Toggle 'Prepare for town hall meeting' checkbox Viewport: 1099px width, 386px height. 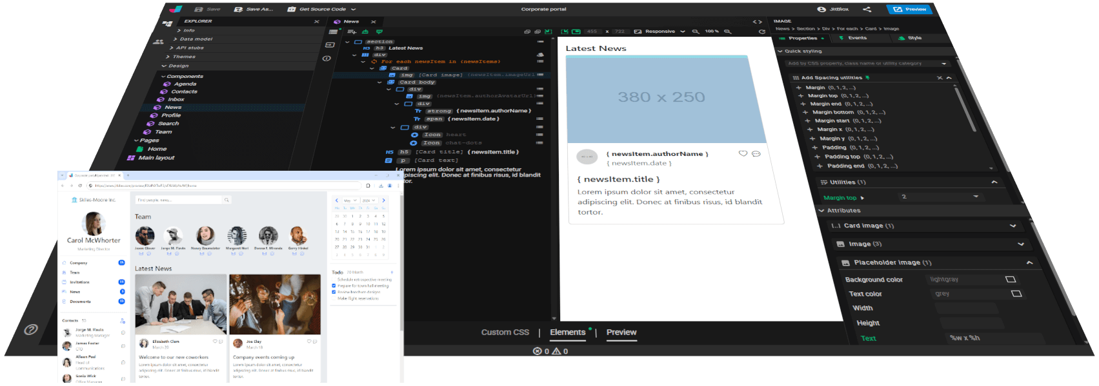click(334, 285)
